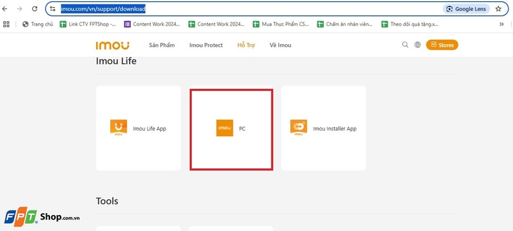
Task: Open site information icon in address bar
Action: (53, 9)
